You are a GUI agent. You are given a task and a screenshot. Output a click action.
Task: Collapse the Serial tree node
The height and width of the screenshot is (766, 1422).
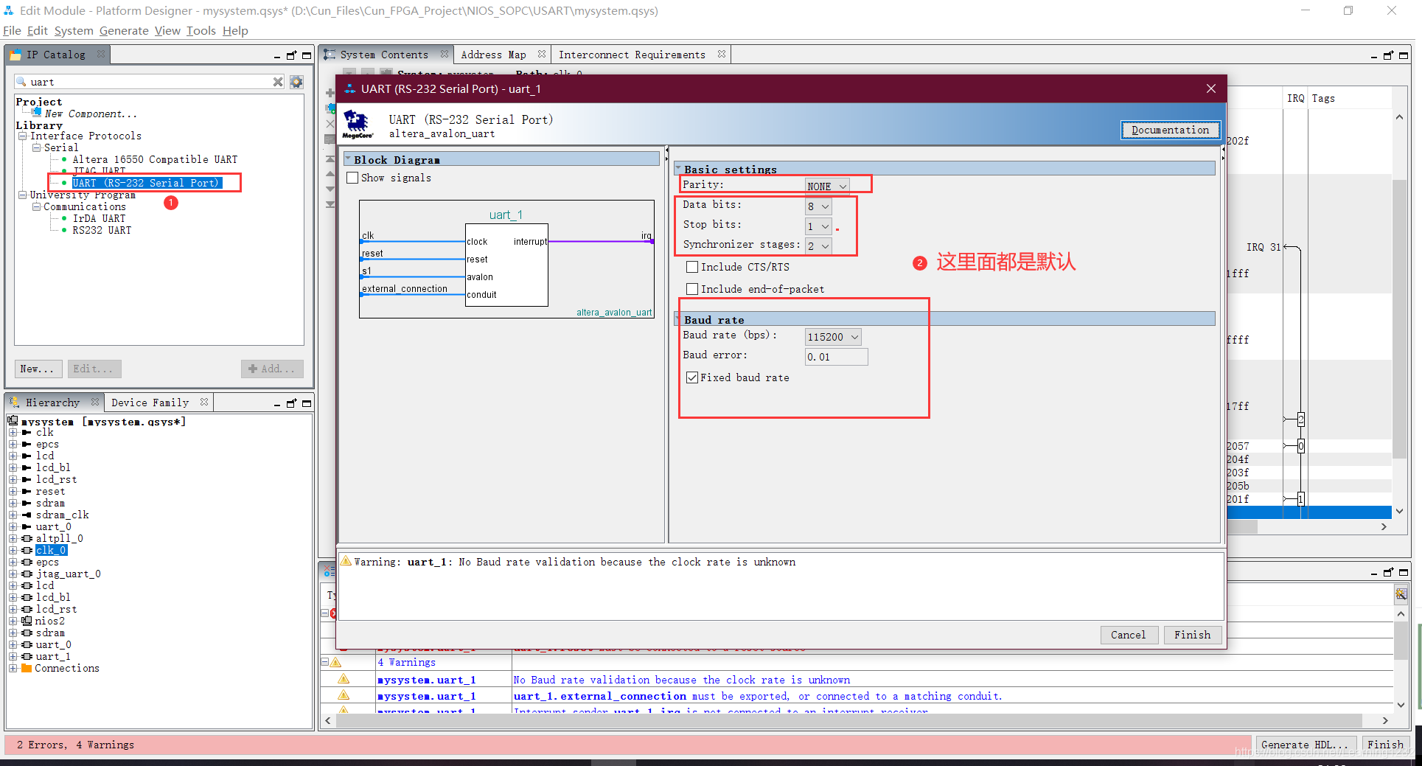coord(36,147)
